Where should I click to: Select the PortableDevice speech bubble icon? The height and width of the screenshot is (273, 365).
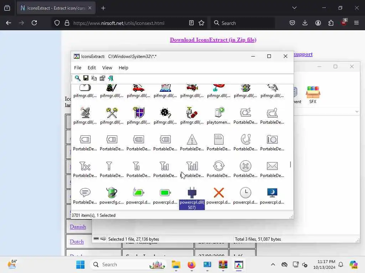click(85, 192)
